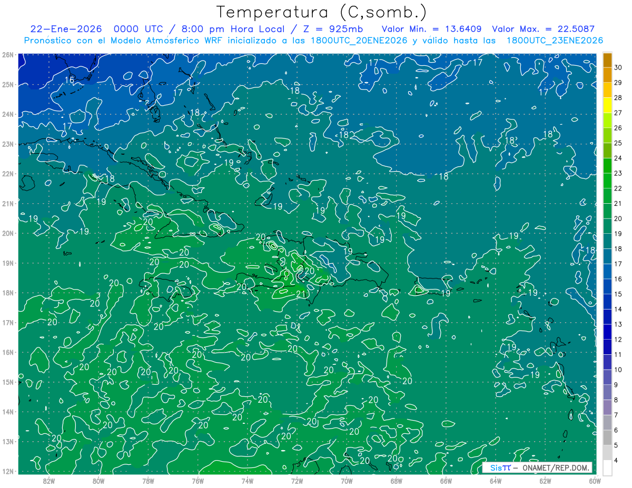Click the "13N" latitude axis label
This screenshot has width=632, height=488.
(7, 442)
